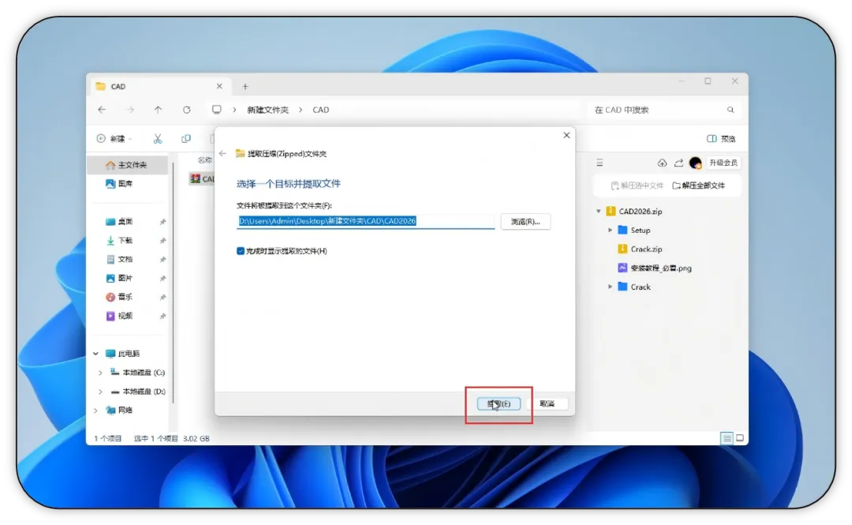Viewport: 852px width, 525px height.
Task: Click 解压选中文件 extract selected button
Action: point(637,186)
